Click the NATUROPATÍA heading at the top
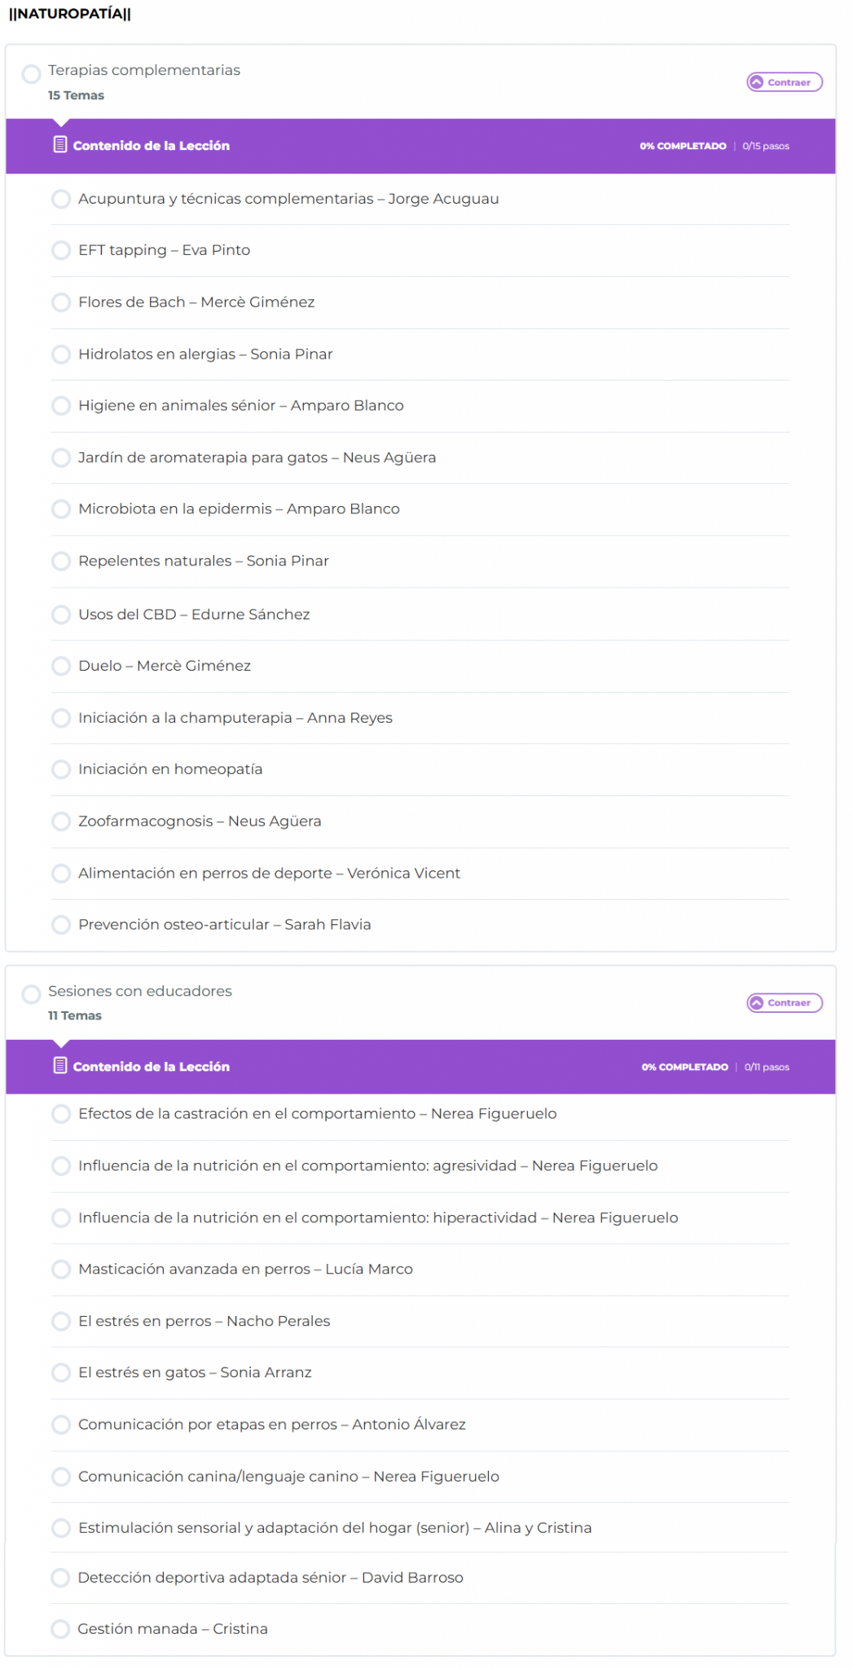Image resolution: width=853 pixels, height=1669 pixels. coord(70,14)
